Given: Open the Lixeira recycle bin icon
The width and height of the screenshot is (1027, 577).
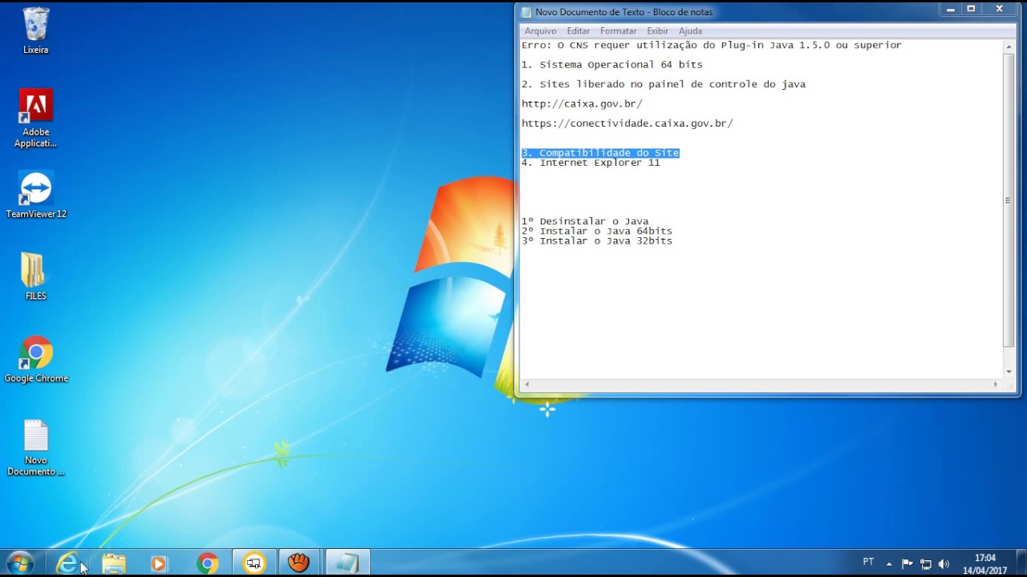Looking at the screenshot, I should (36, 30).
